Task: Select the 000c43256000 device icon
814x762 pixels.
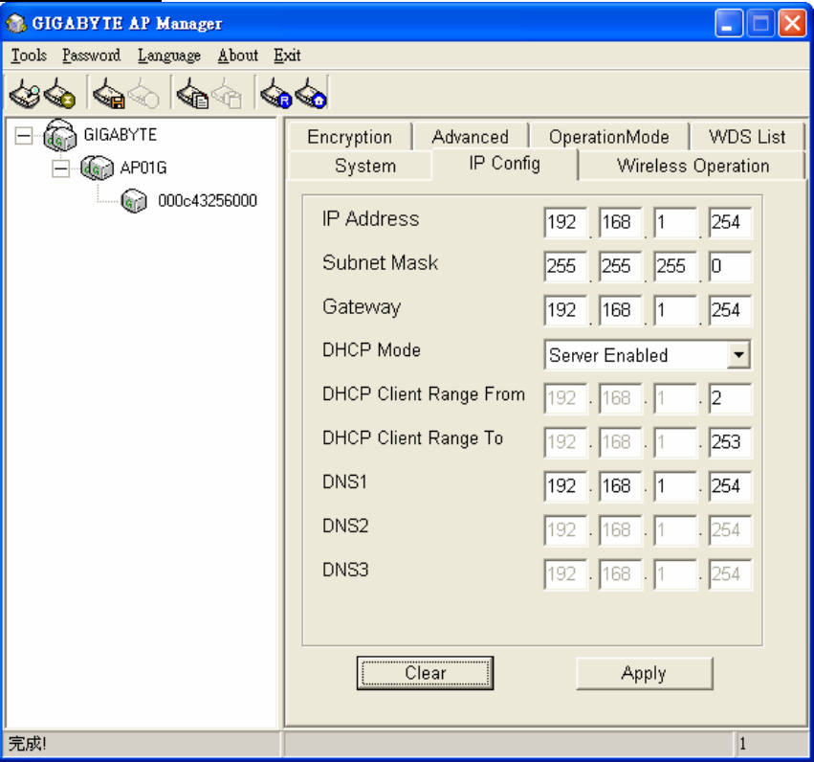Action: [134, 200]
